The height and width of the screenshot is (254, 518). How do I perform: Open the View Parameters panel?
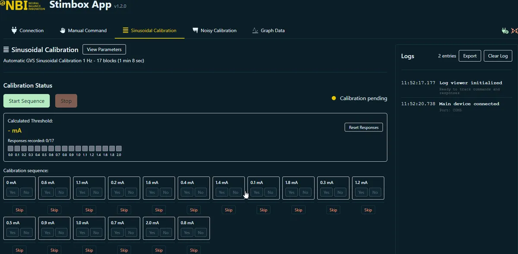point(104,50)
